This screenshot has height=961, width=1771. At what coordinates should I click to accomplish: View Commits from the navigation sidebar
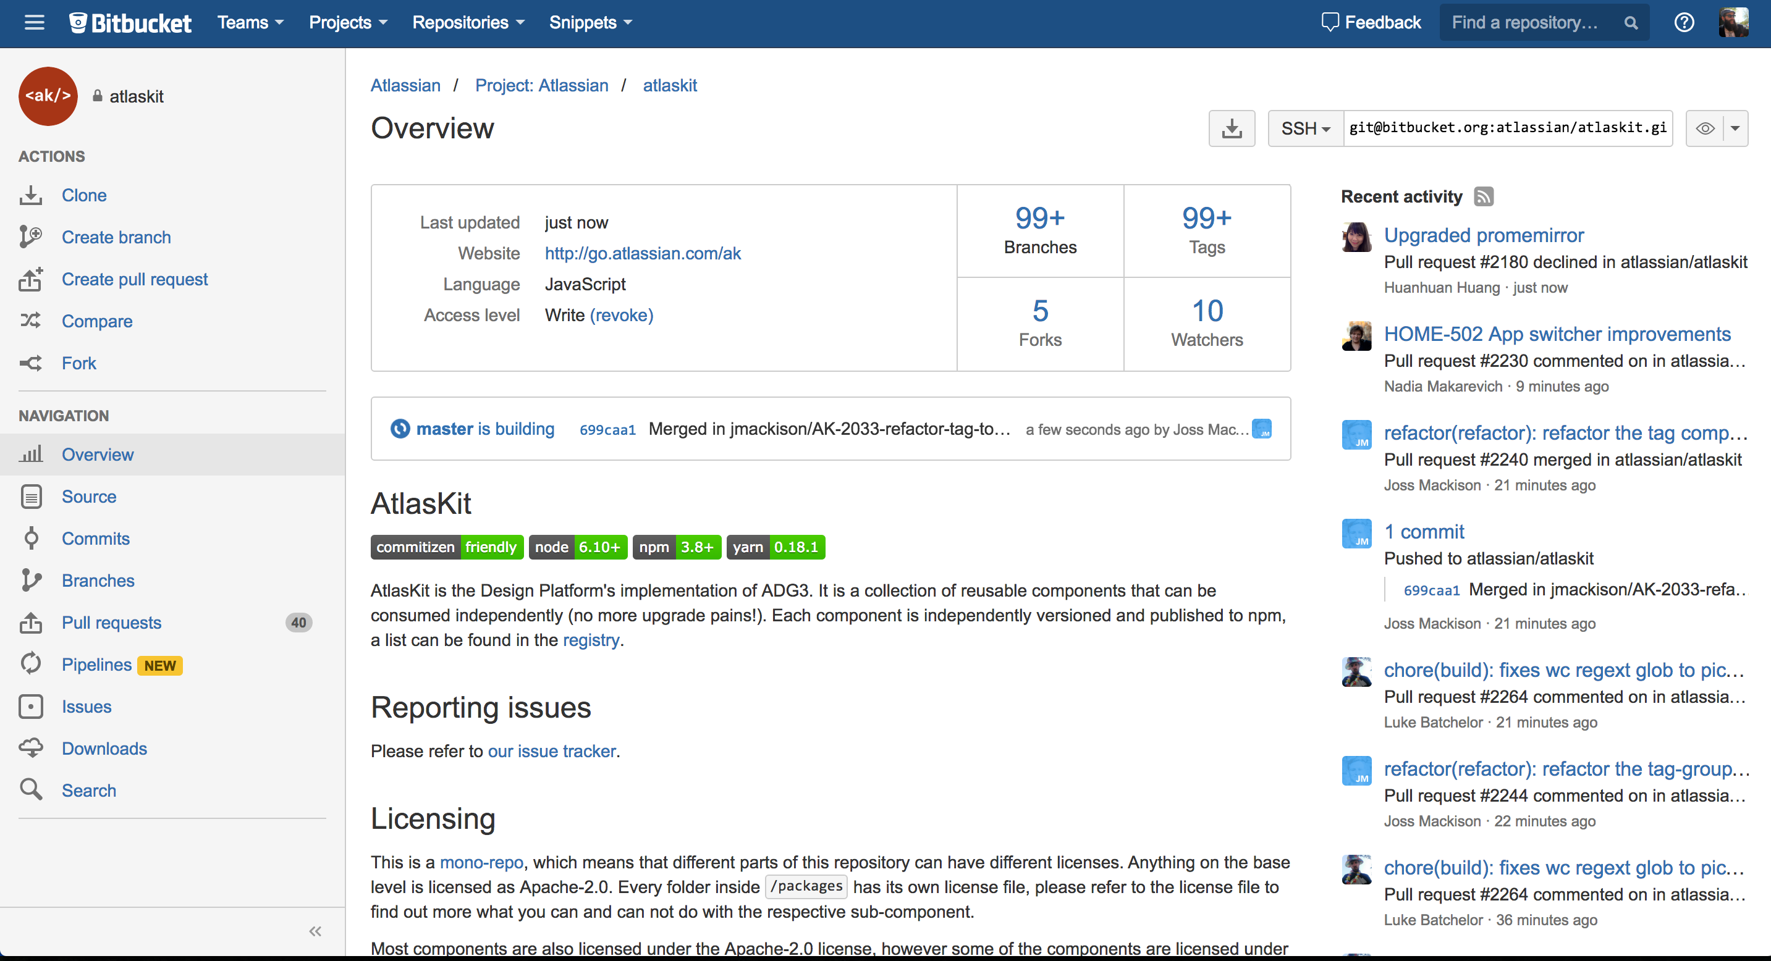[95, 539]
